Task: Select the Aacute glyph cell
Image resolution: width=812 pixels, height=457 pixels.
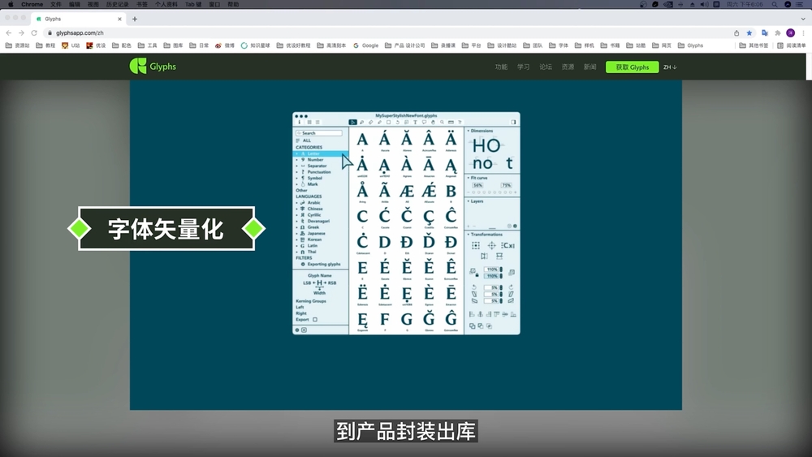Action: (x=384, y=140)
